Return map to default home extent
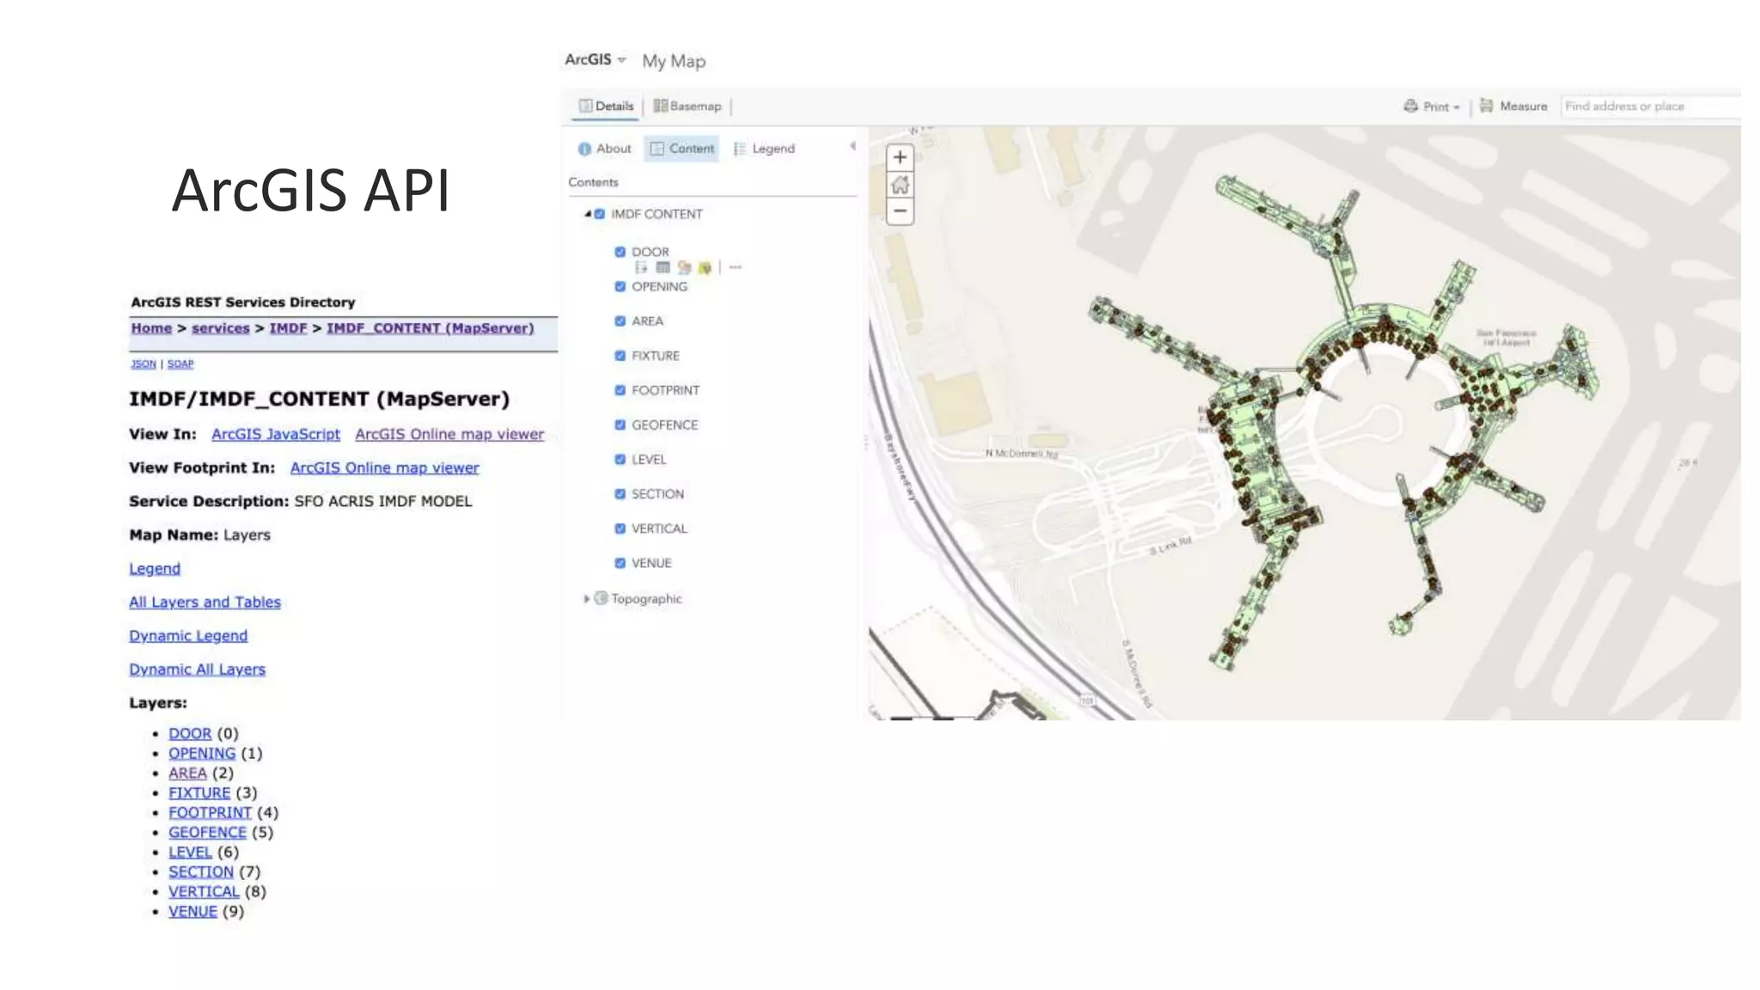This screenshot has width=1760, height=990. tap(900, 184)
